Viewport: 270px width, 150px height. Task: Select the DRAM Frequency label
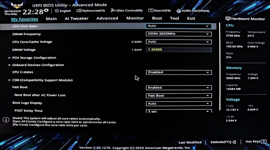tap(27, 34)
